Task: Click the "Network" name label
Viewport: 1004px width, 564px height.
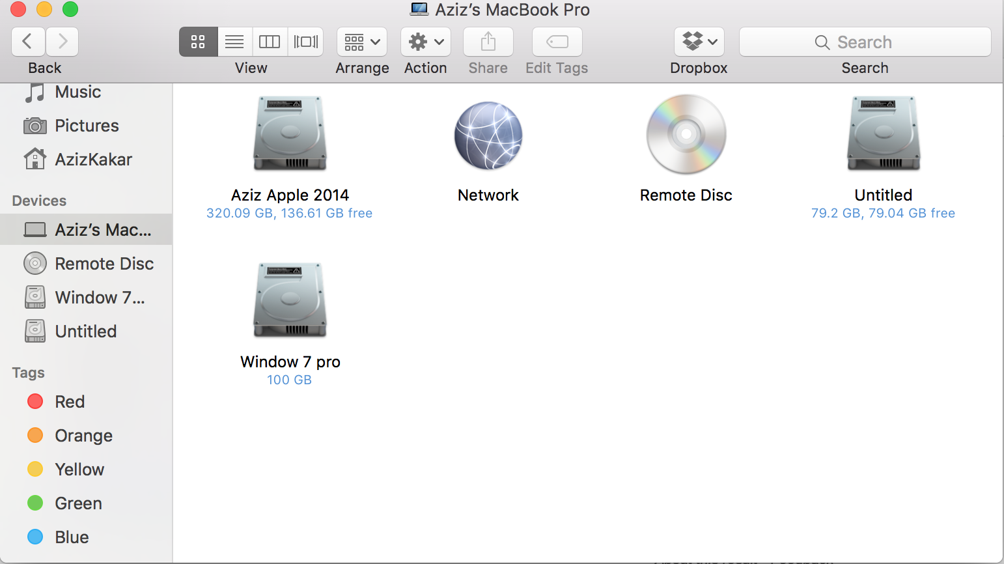Action: coord(488,195)
